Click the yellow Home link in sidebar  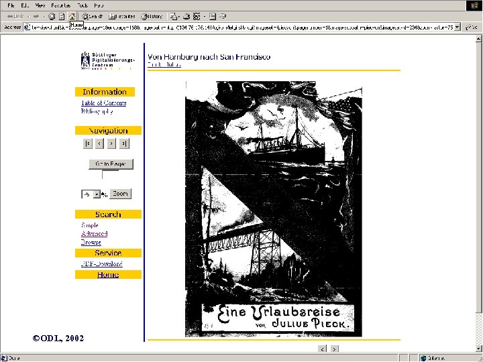pyautogui.click(x=108, y=275)
